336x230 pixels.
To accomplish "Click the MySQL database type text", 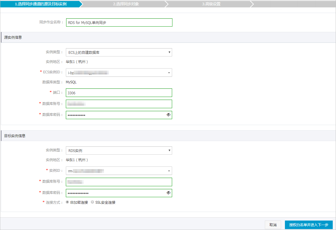I will (x=71, y=82).
